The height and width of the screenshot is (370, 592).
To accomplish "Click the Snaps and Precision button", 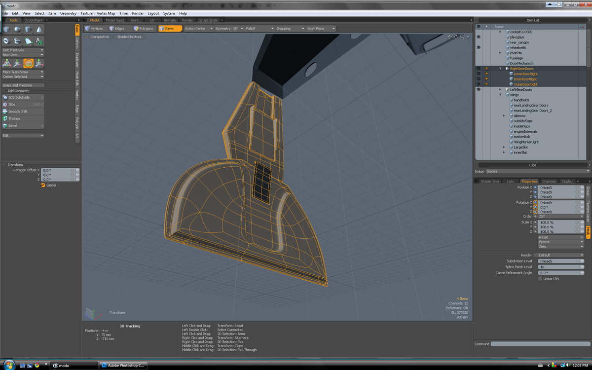I will (x=23, y=85).
